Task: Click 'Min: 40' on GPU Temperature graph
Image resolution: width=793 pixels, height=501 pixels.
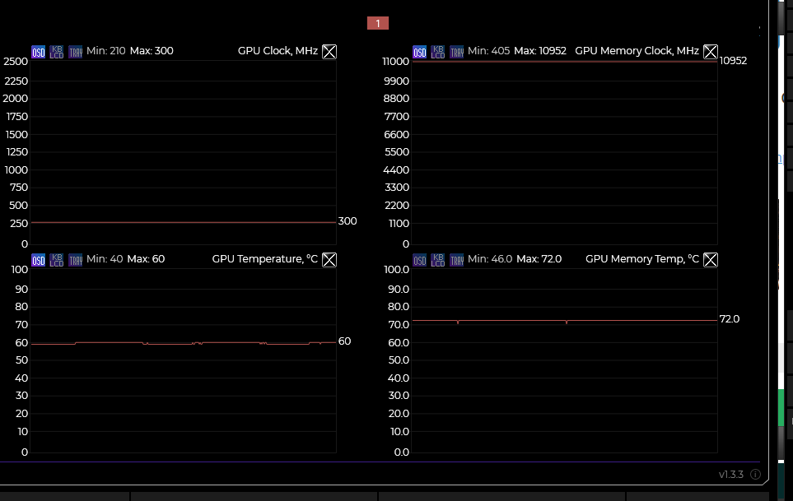Action: 105,259
